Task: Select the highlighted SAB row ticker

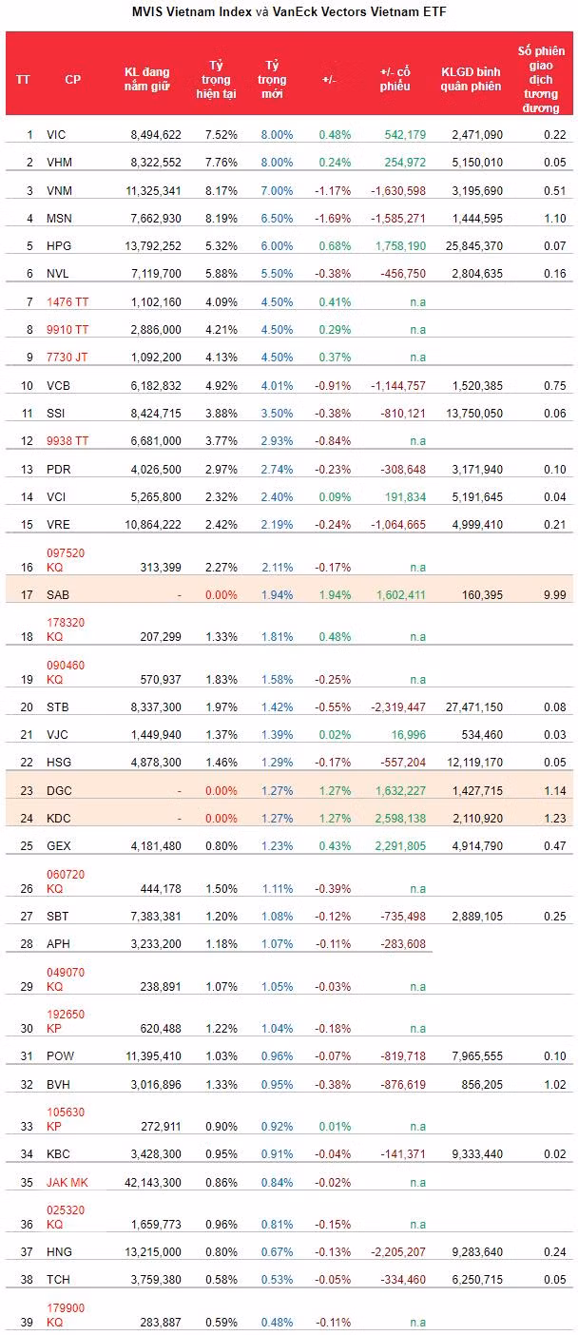Action: pos(59,594)
